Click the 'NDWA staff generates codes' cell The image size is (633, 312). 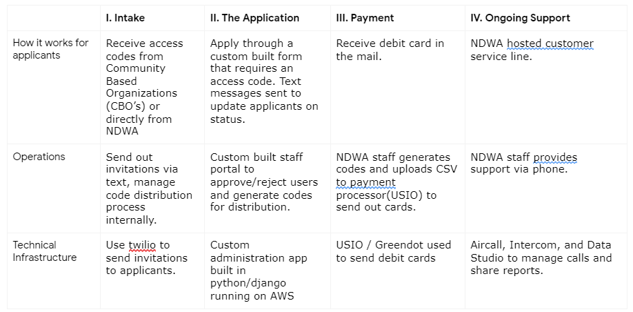(394, 176)
